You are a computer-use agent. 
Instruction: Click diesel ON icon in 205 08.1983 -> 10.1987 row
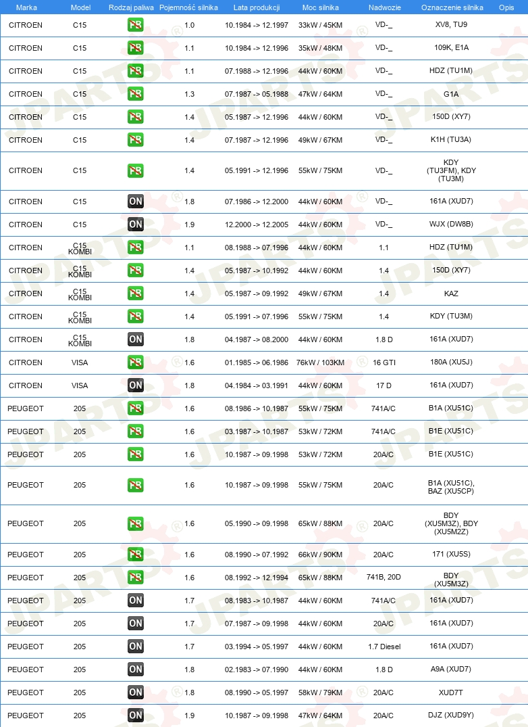click(136, 601)
